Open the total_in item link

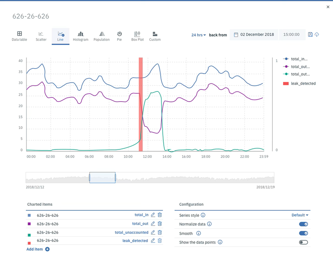141,215
